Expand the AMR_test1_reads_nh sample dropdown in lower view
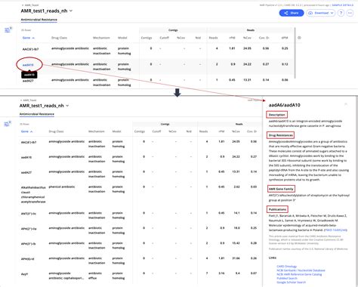358x287 pixels. [x=67, y=106]
